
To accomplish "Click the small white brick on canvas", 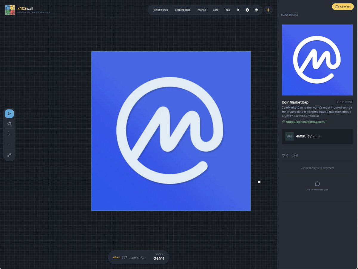I will coord(259,182).
